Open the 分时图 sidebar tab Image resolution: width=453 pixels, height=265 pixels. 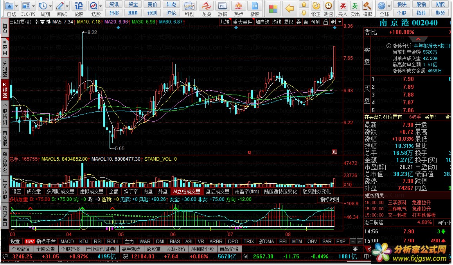[x=5, y=69]
